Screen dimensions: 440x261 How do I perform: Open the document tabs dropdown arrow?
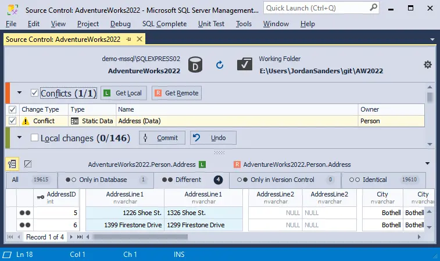tap(432, 40)
